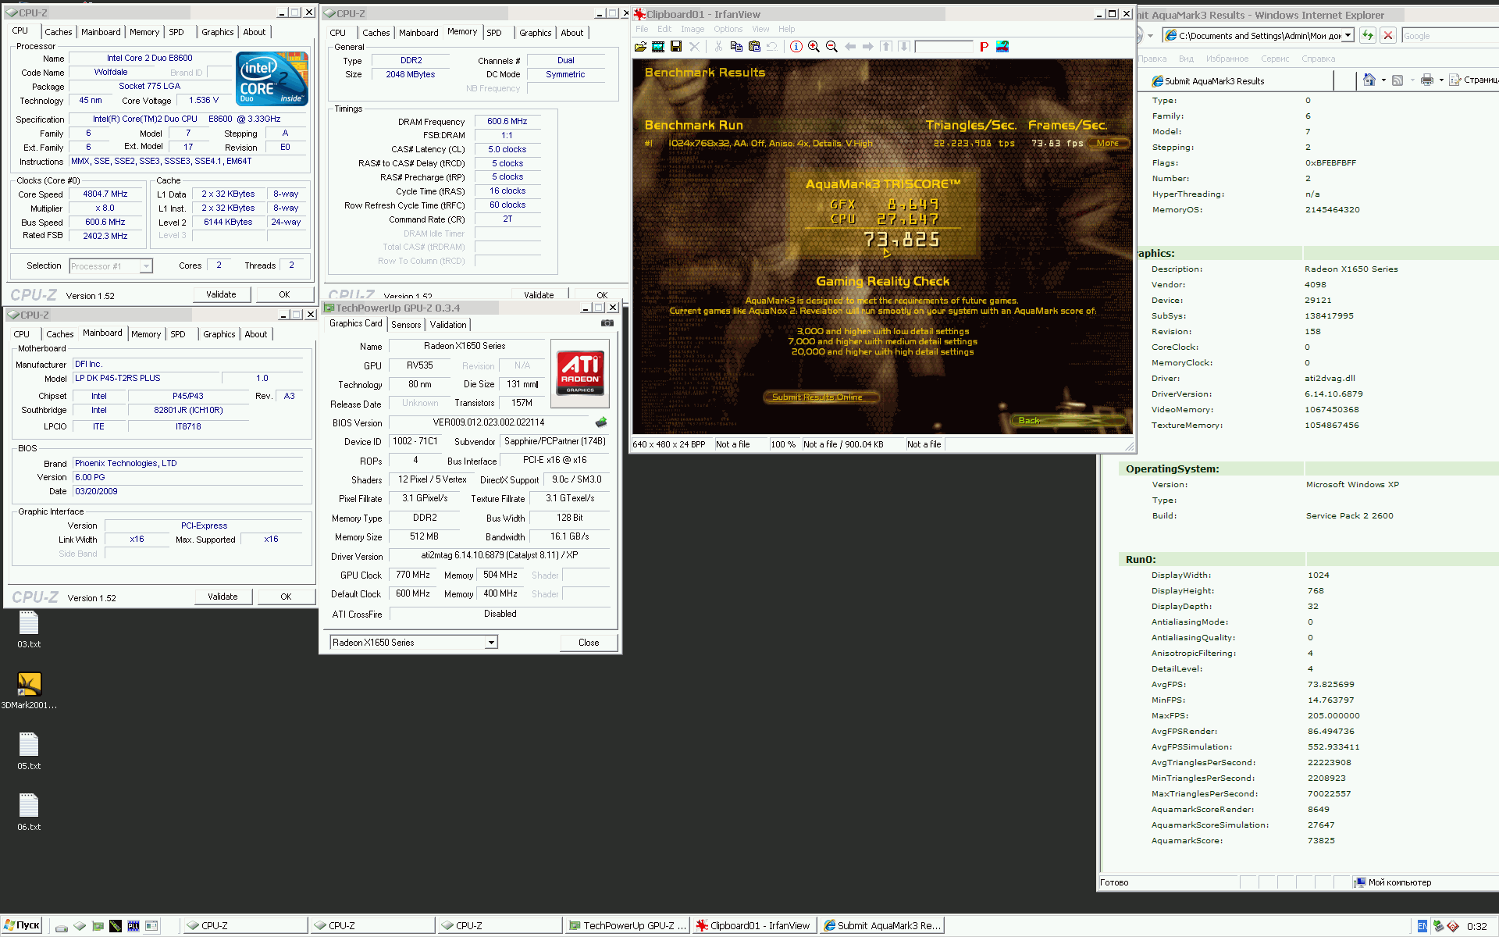Click Close button in GPU-Z

point(589,643)
